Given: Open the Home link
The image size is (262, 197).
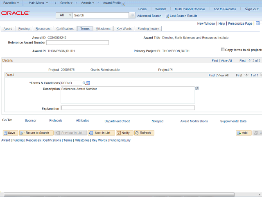Looking at the screenshot, I should click(142, 9).
